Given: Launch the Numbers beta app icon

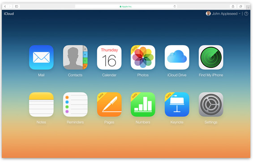Looking at the screenshot, I should click(143, 104).
